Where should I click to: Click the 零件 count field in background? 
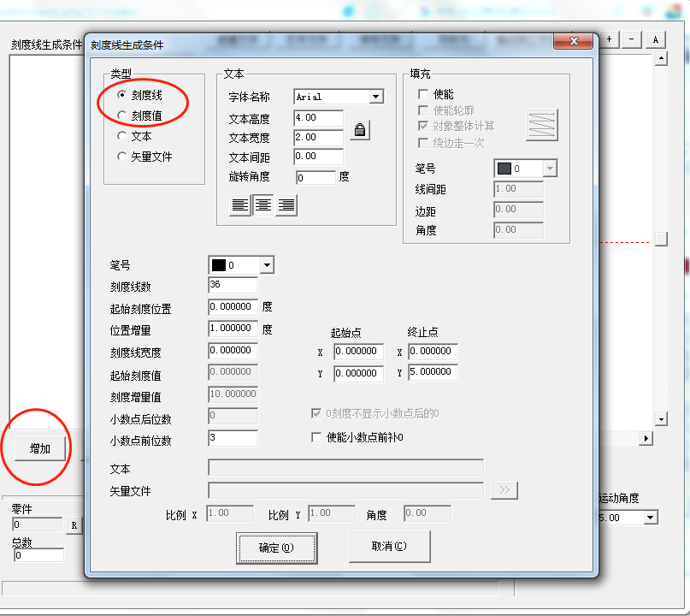(x=38, y=524)
